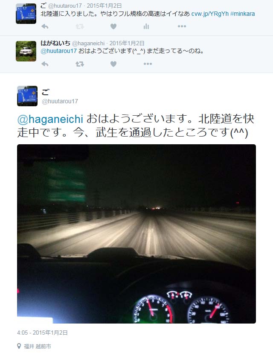Screen dimensions: 273x353
Task: Open @huutarou17 handle under main tweet name
Action: [60, 101]
